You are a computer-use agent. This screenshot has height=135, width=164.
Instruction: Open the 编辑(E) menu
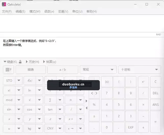coord(20,11)
